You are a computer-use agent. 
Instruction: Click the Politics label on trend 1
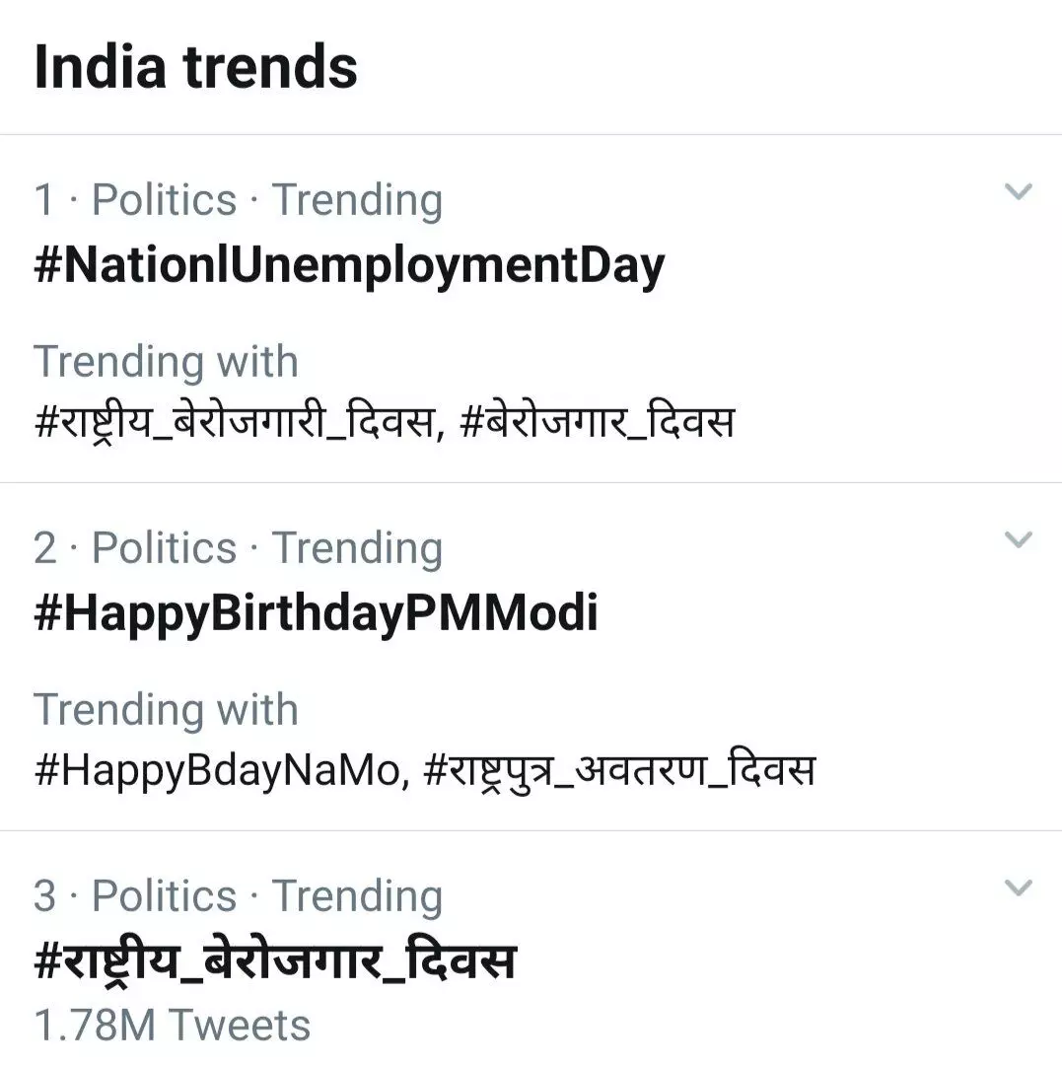point(164,200)
